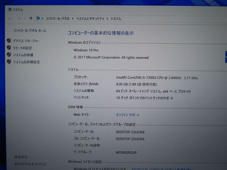Click the ペンとタッチ label
This screenshot has width=227, height=170.
coord(82,97)
